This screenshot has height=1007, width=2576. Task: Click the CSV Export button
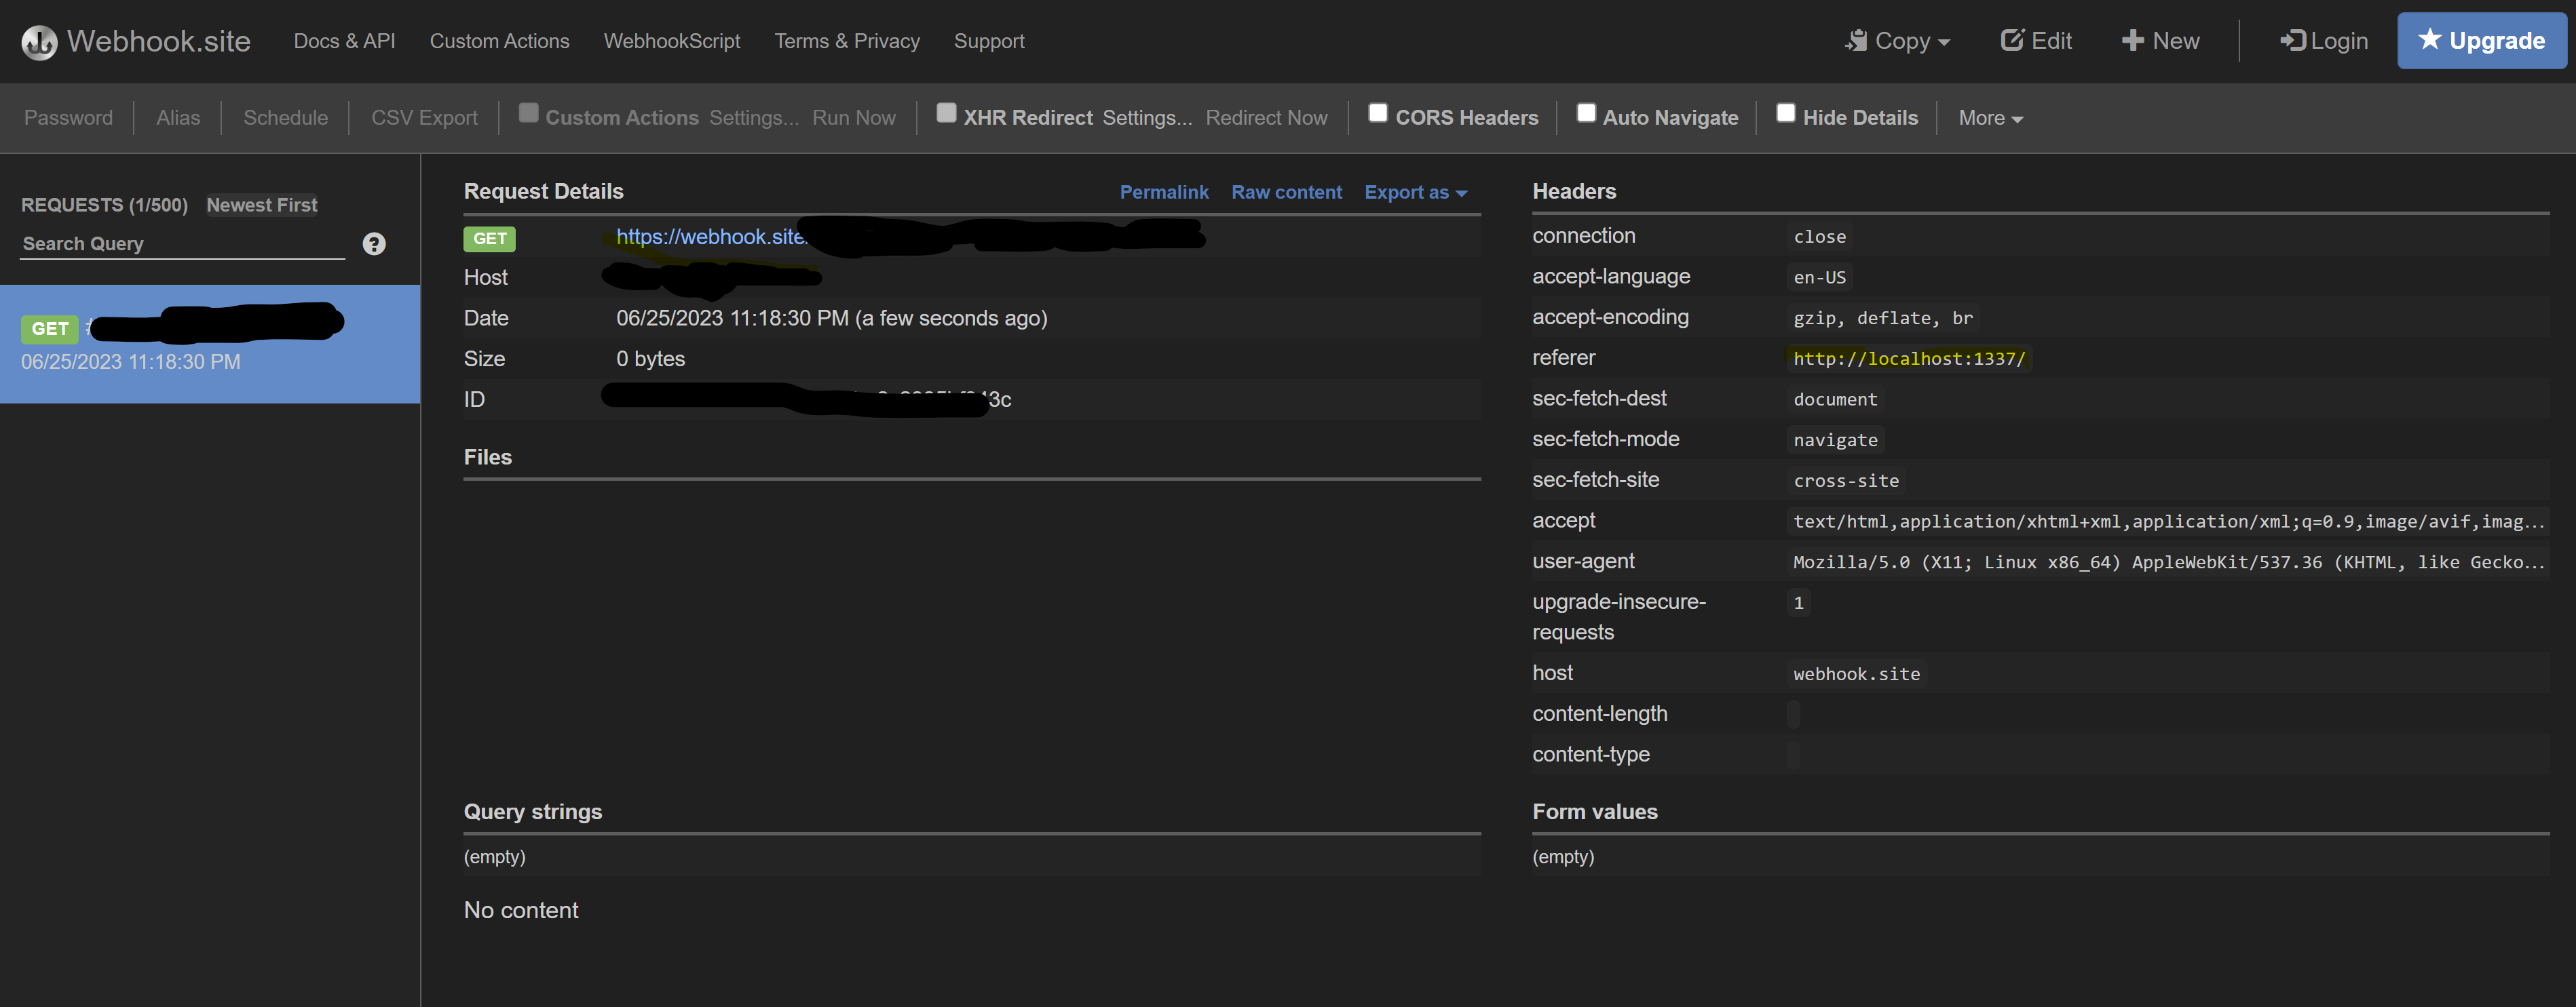point(424,117)
